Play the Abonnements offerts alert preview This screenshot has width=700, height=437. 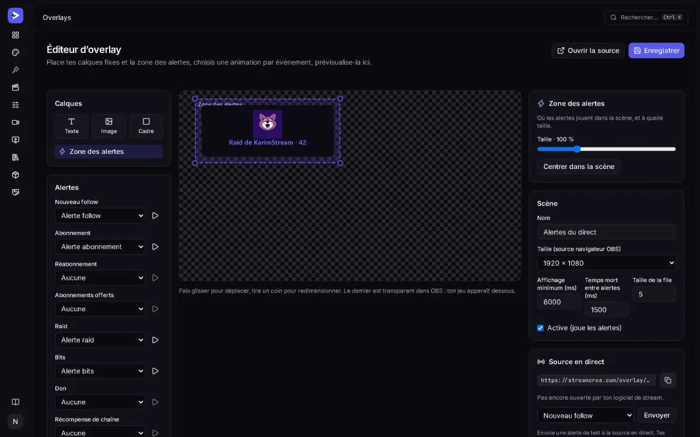pos(155,309)
